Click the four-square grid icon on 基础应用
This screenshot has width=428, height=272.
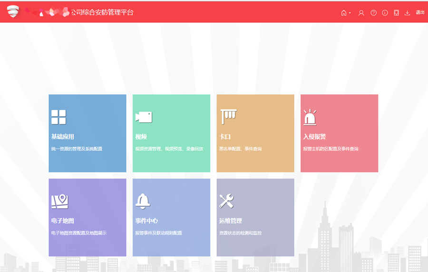pos(58,117)
